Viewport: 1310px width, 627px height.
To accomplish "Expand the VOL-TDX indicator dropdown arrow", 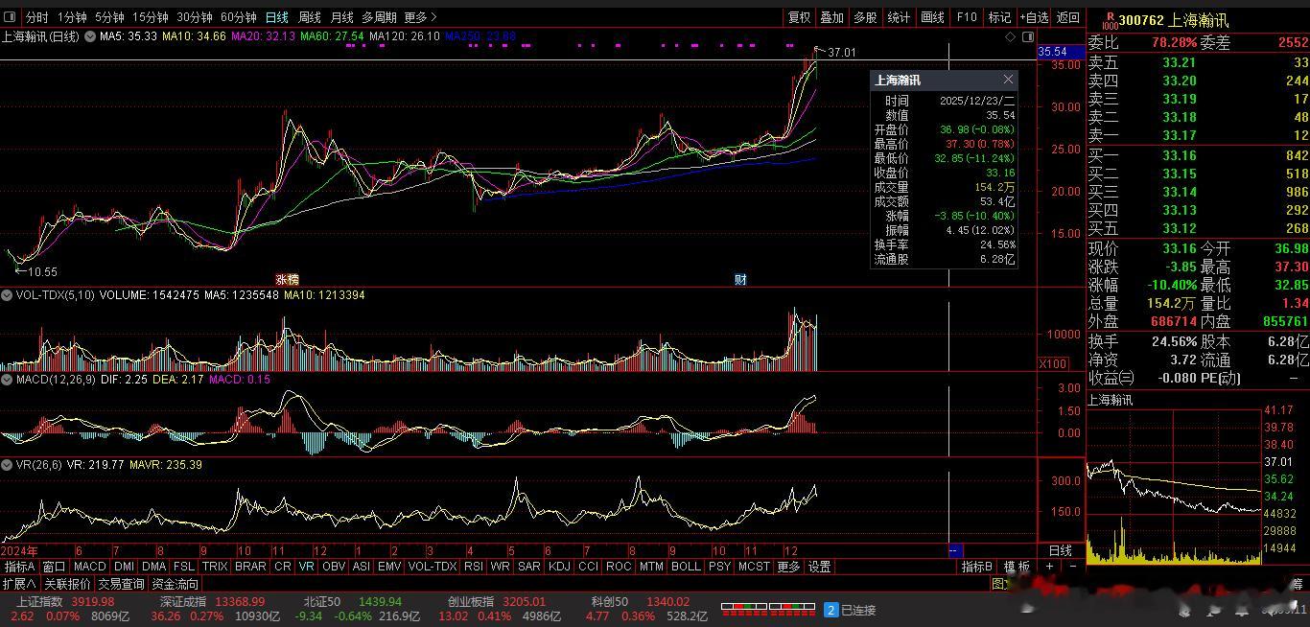I will pyautogui.click(x=8, y=295).
